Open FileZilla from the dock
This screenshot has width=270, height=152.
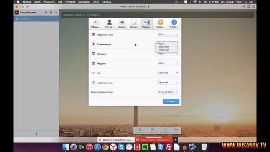(x=169, y=147)
